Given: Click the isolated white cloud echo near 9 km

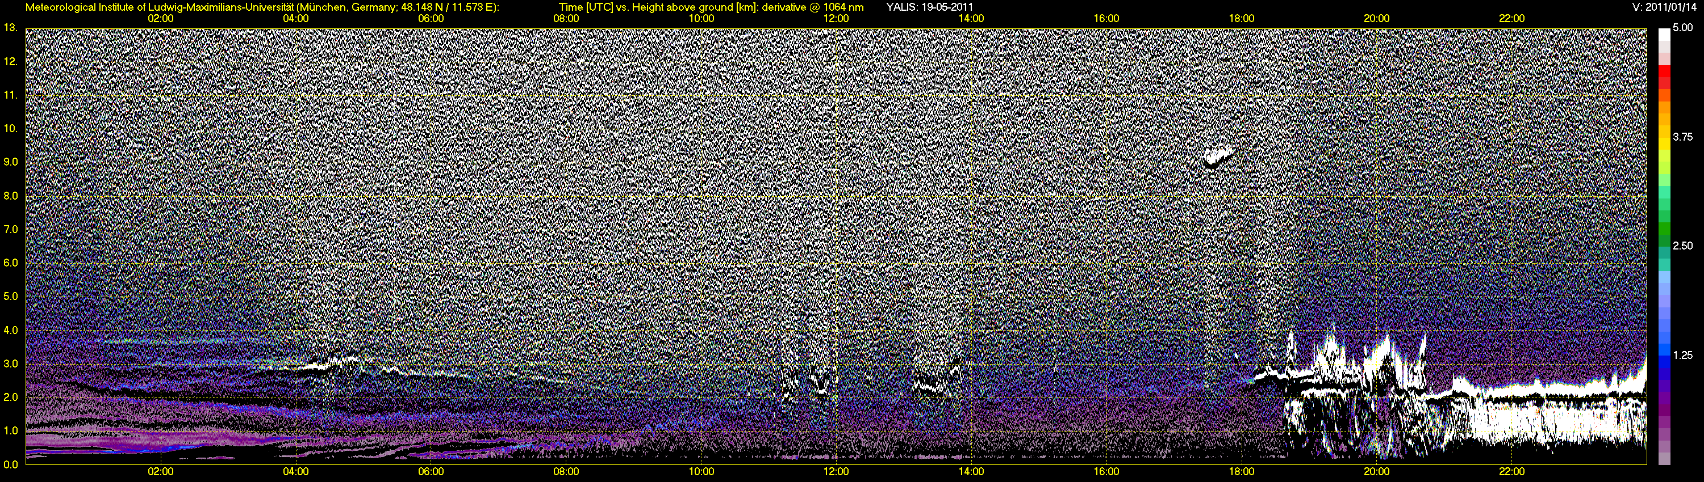Looking at the screenshot, I should pyautogui.click(x=1218, y=157).
